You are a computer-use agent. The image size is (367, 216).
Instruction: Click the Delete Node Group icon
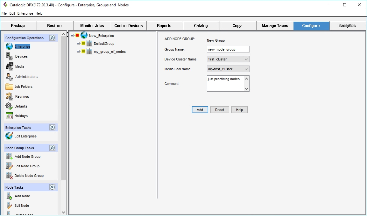click(x=9, y=176)
